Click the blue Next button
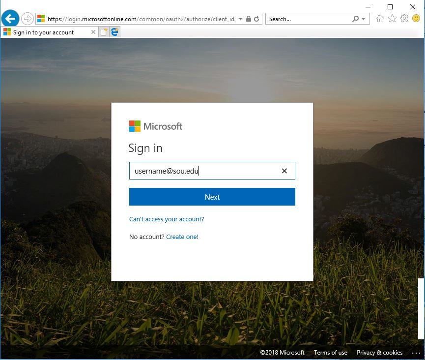Viewport: 425px width, 360px height. [212, 197]
